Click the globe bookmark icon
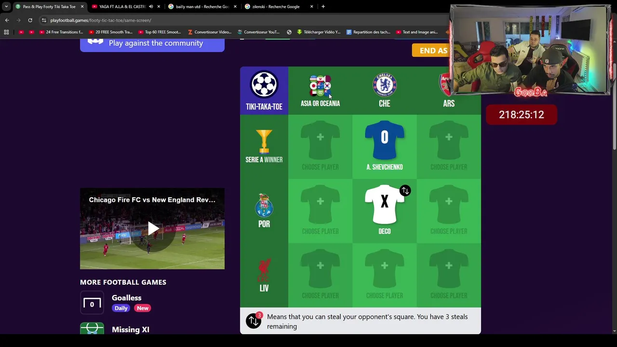The image size is (617, 347). [289, 32]
